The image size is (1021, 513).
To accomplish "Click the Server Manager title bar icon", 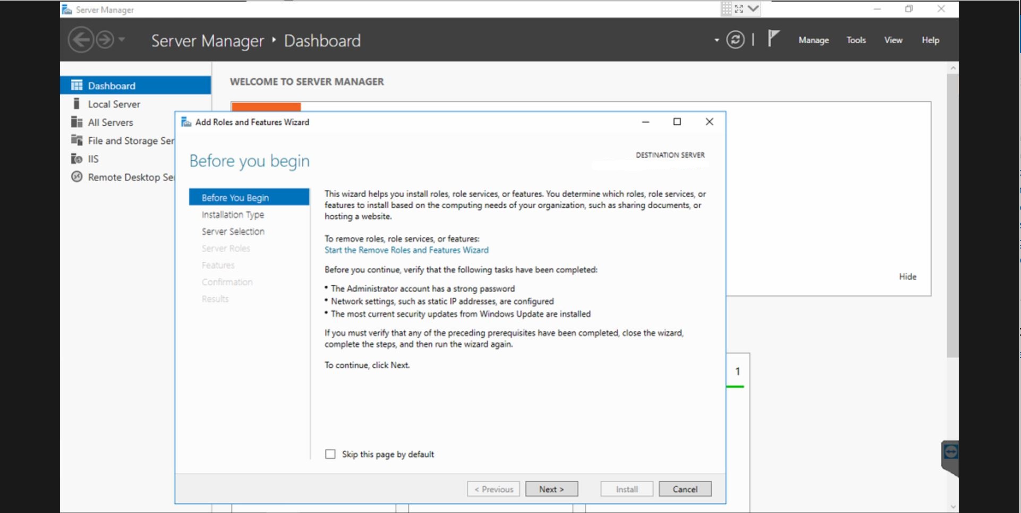I will 67,10.
